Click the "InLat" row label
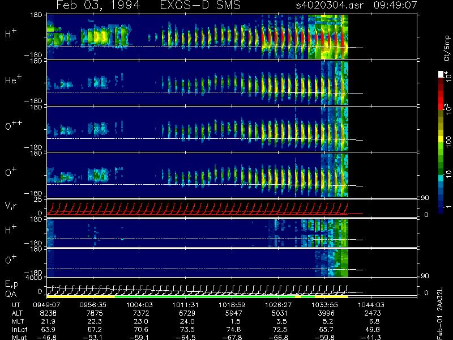 tap(19, 329)
